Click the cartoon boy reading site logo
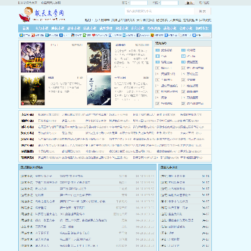Screen dimensions: 251x251 tap(26, 15)
